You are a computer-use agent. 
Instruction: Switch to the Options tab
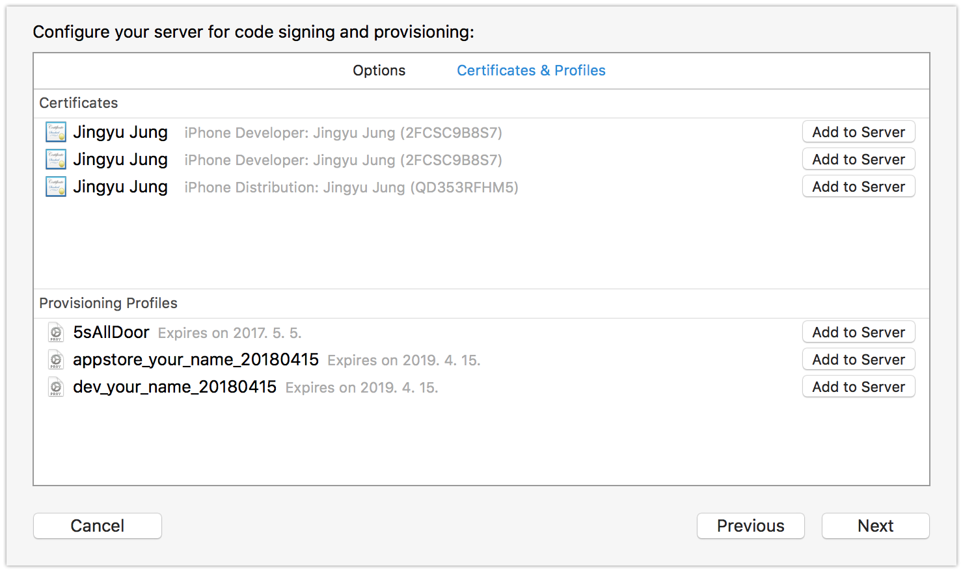click(379, 70)
